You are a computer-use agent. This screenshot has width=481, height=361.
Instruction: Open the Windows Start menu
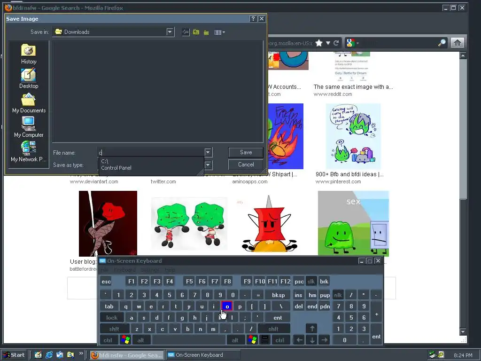tap(15, 355)
